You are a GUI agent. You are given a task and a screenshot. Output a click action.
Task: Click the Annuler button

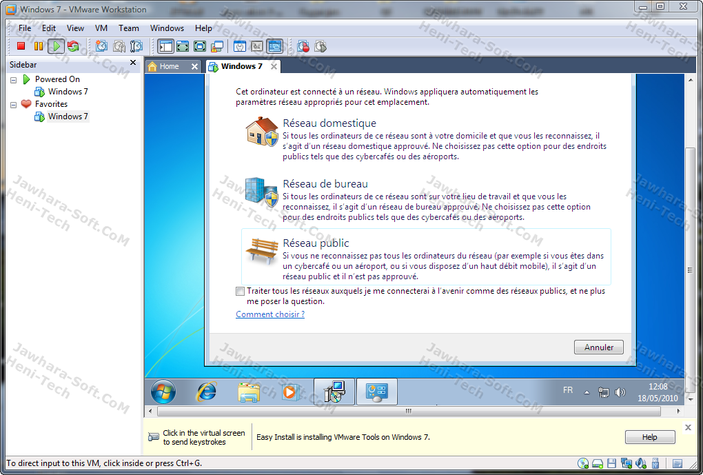598,347
